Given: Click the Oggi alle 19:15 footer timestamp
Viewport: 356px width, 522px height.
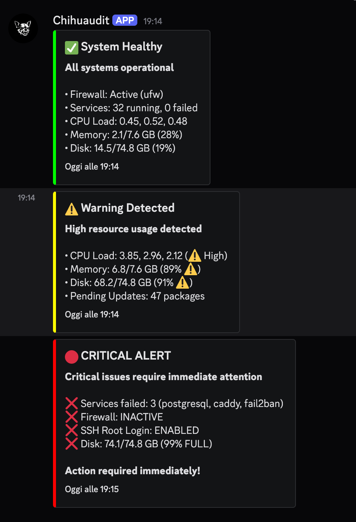Looking at the screenshot, I should [91, 489].
